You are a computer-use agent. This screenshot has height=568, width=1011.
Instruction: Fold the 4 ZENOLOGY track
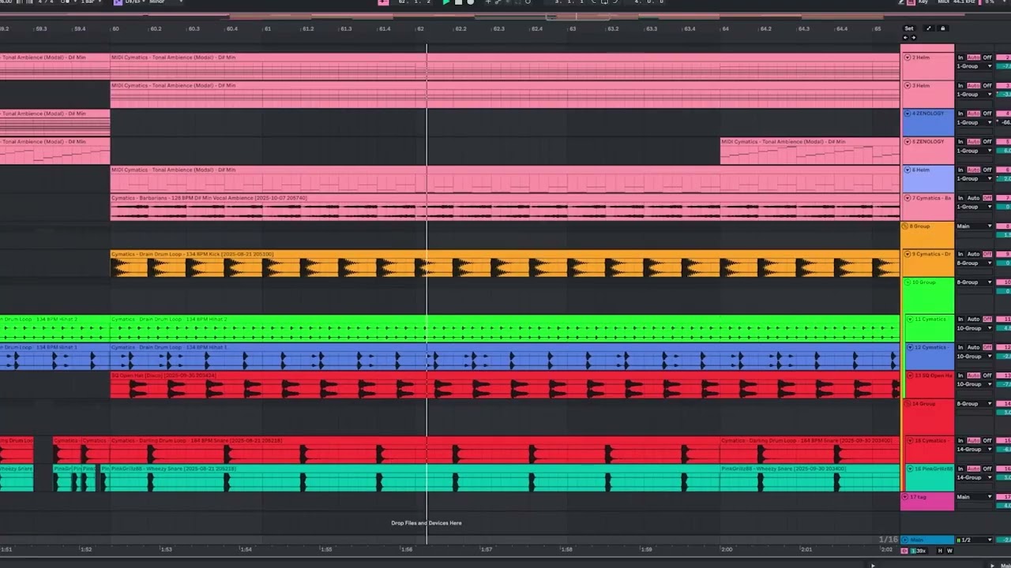click(908, 114)
